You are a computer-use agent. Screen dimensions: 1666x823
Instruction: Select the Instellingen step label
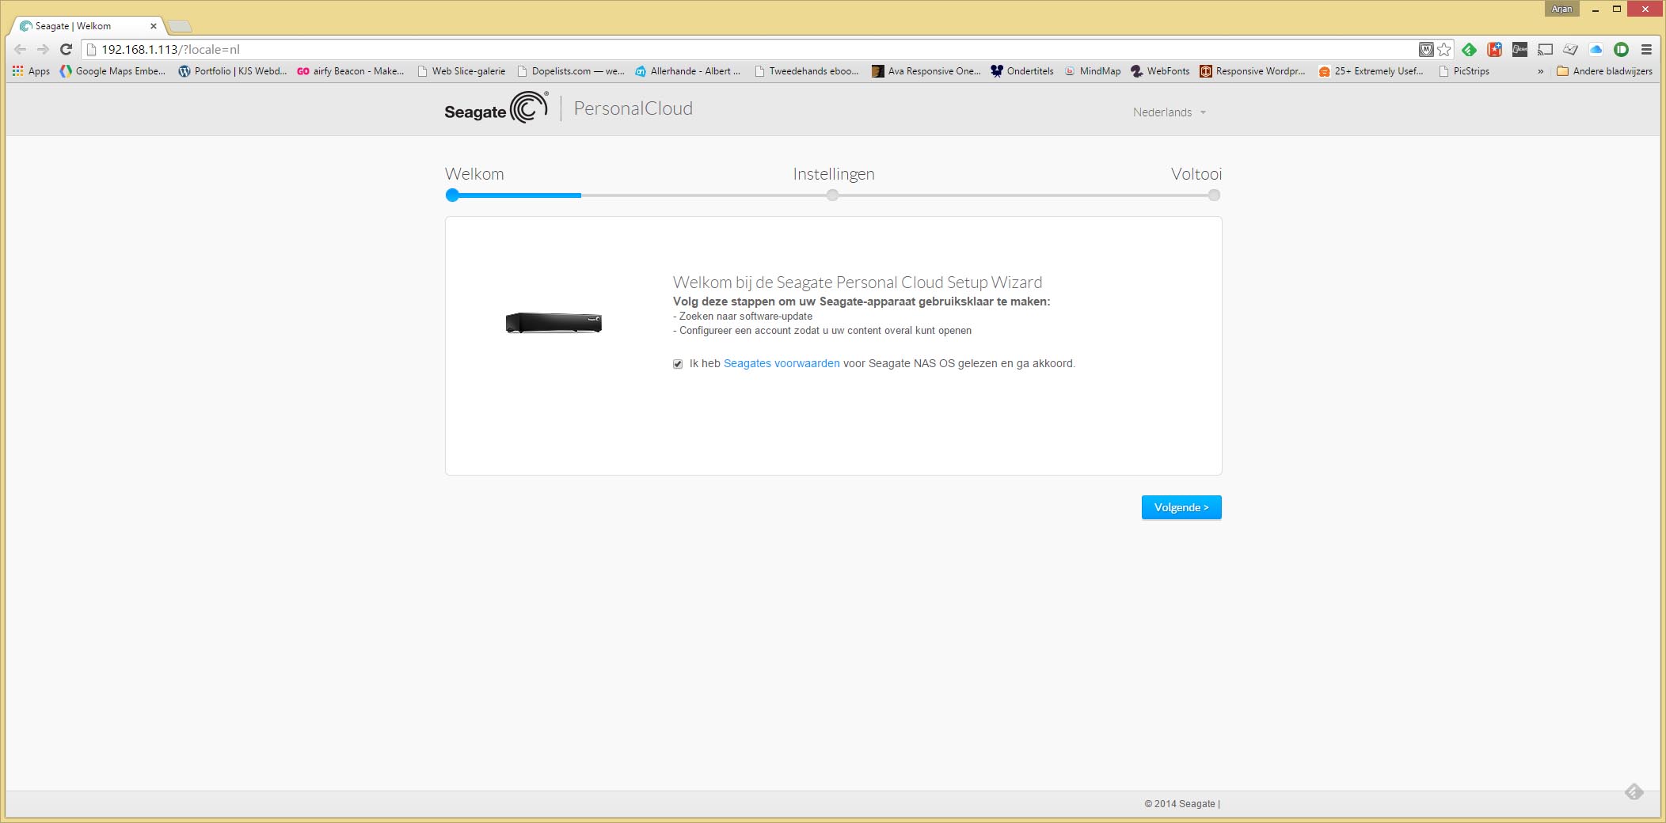[x=834, y=174]
